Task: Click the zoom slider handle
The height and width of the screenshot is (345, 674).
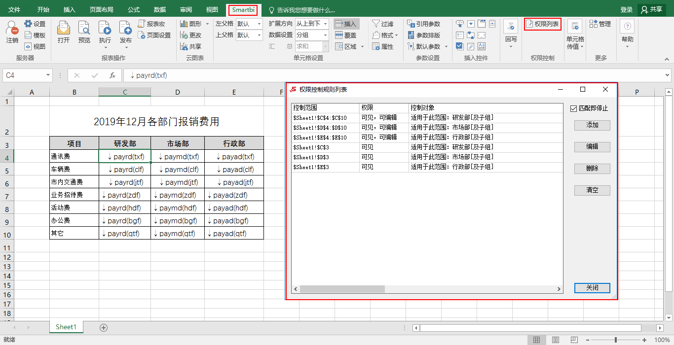Action: coord(616,340)
